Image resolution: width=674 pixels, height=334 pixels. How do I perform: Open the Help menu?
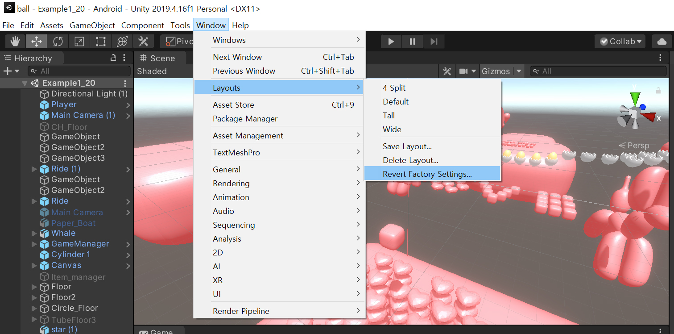pos(240,25)
